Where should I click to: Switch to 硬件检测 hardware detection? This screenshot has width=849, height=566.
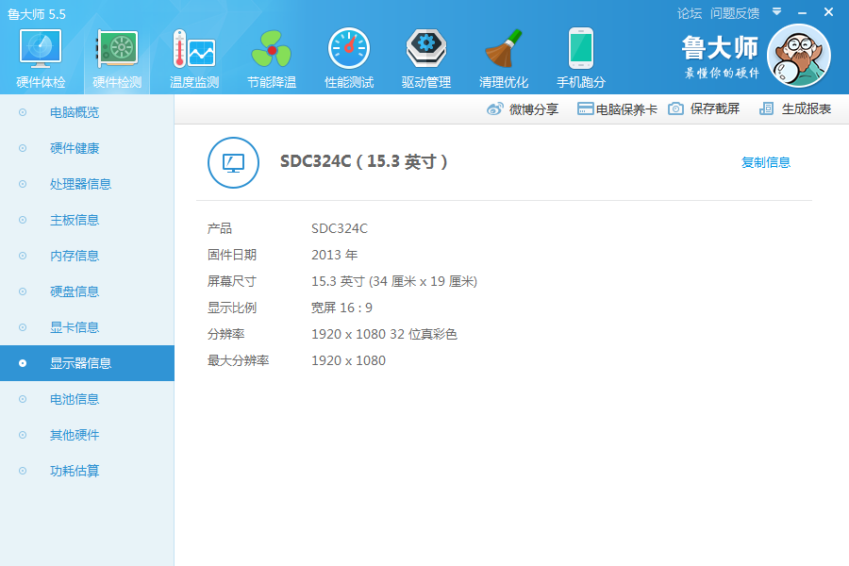(x=116, y=54)
